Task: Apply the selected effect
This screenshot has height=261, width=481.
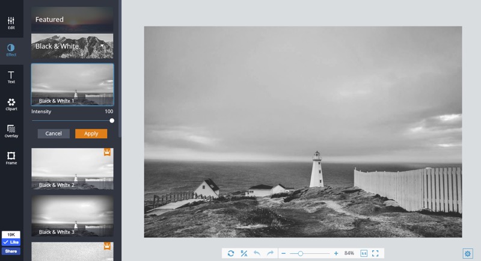Action: click(x=91, y=134)
